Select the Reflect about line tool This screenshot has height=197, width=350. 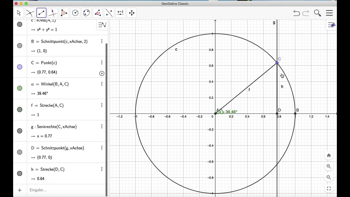click(109, 13)
